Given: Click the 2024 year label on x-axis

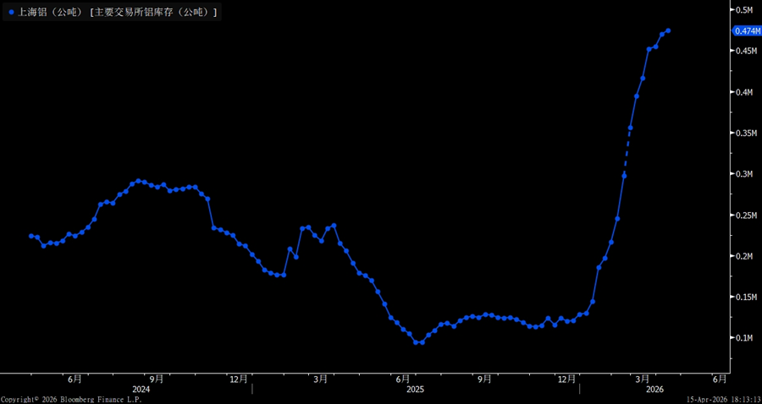Looking at the screenshot, I should click(141, 390).
